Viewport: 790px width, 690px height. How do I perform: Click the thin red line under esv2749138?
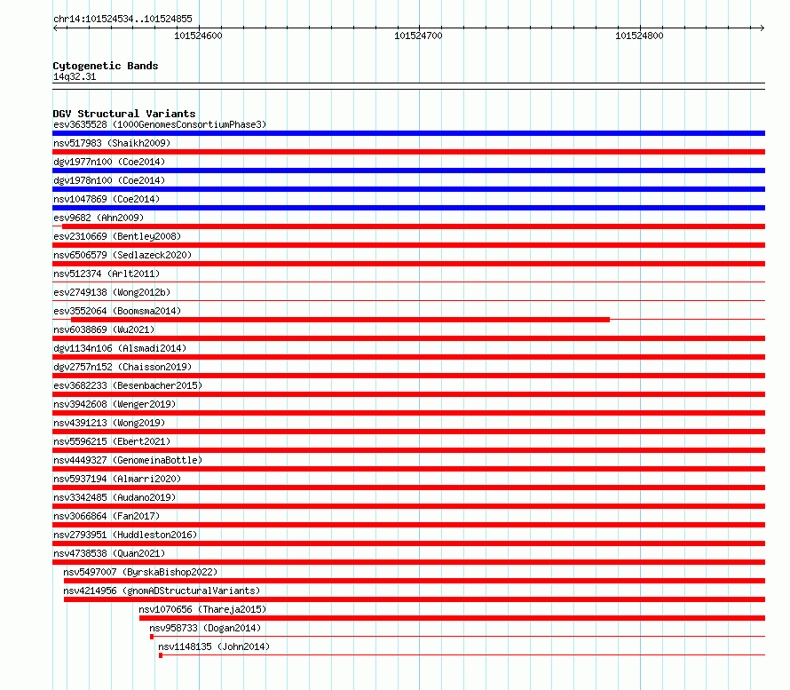click(x=408, y=300)
